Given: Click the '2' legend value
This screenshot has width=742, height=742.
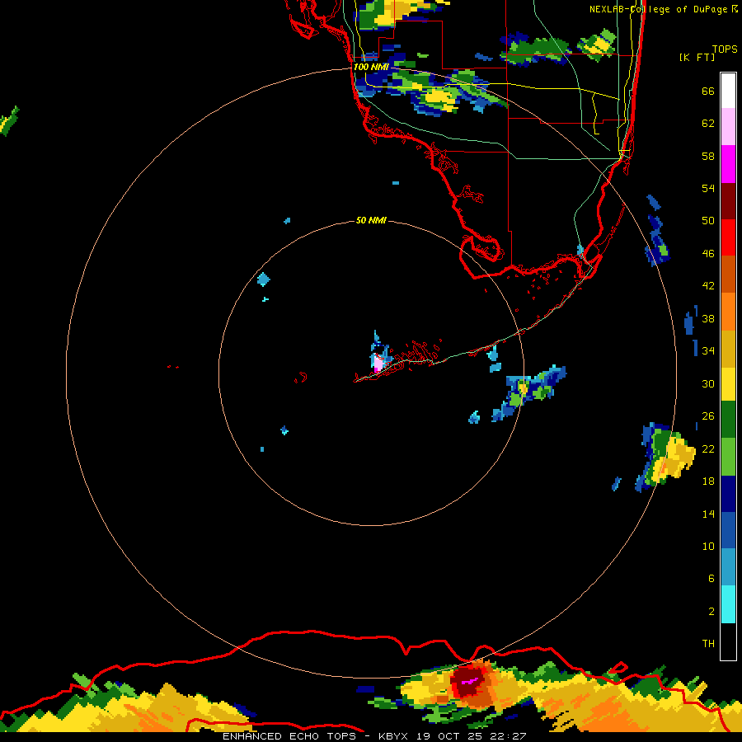Looking at the screenshot, I should point(711,611).
